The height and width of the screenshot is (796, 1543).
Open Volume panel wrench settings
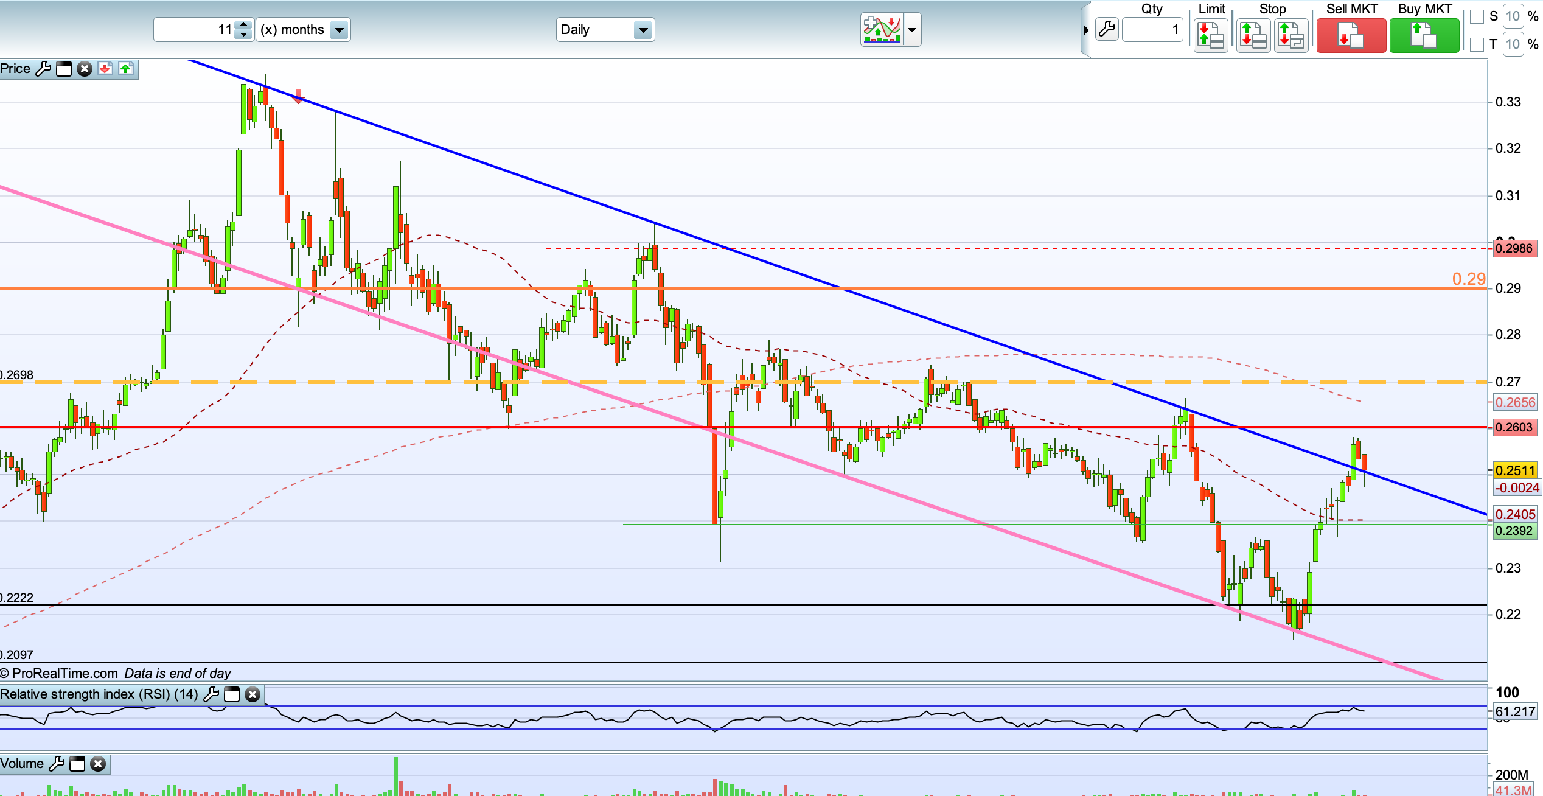(57, 764)
